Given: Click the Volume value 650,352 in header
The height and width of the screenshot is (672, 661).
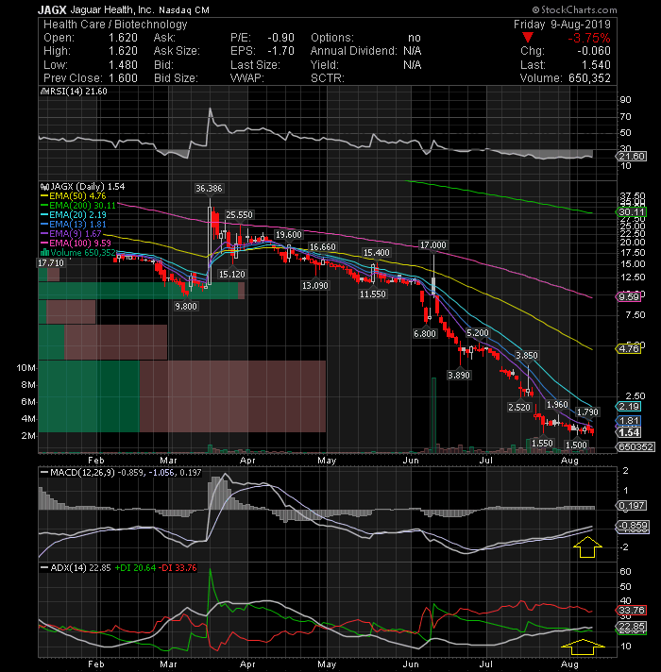Looking at the screenshot, I should pos(589,78).
